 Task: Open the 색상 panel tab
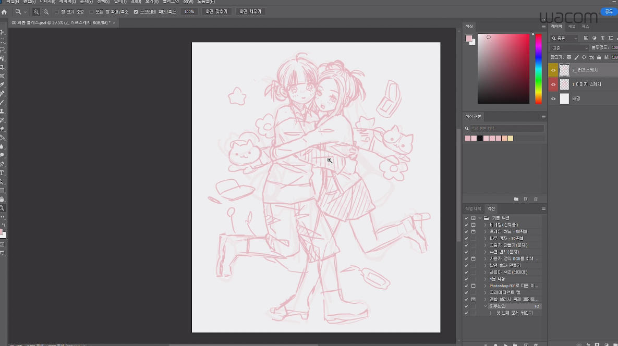coord(469,27)
